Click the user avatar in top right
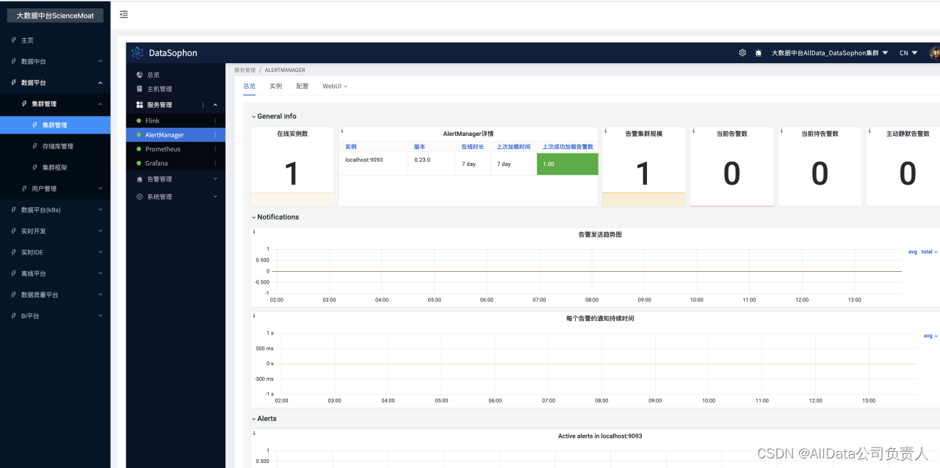The height and width of the screenshot is (468, 940). click(x=935, y=53)
